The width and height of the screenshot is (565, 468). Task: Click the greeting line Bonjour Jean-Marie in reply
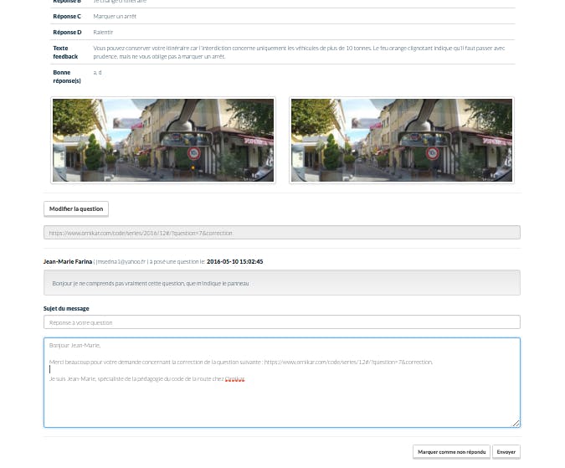[75, 345]
